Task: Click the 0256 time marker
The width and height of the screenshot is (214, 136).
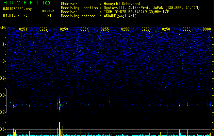Action: [x=125, y=29]
